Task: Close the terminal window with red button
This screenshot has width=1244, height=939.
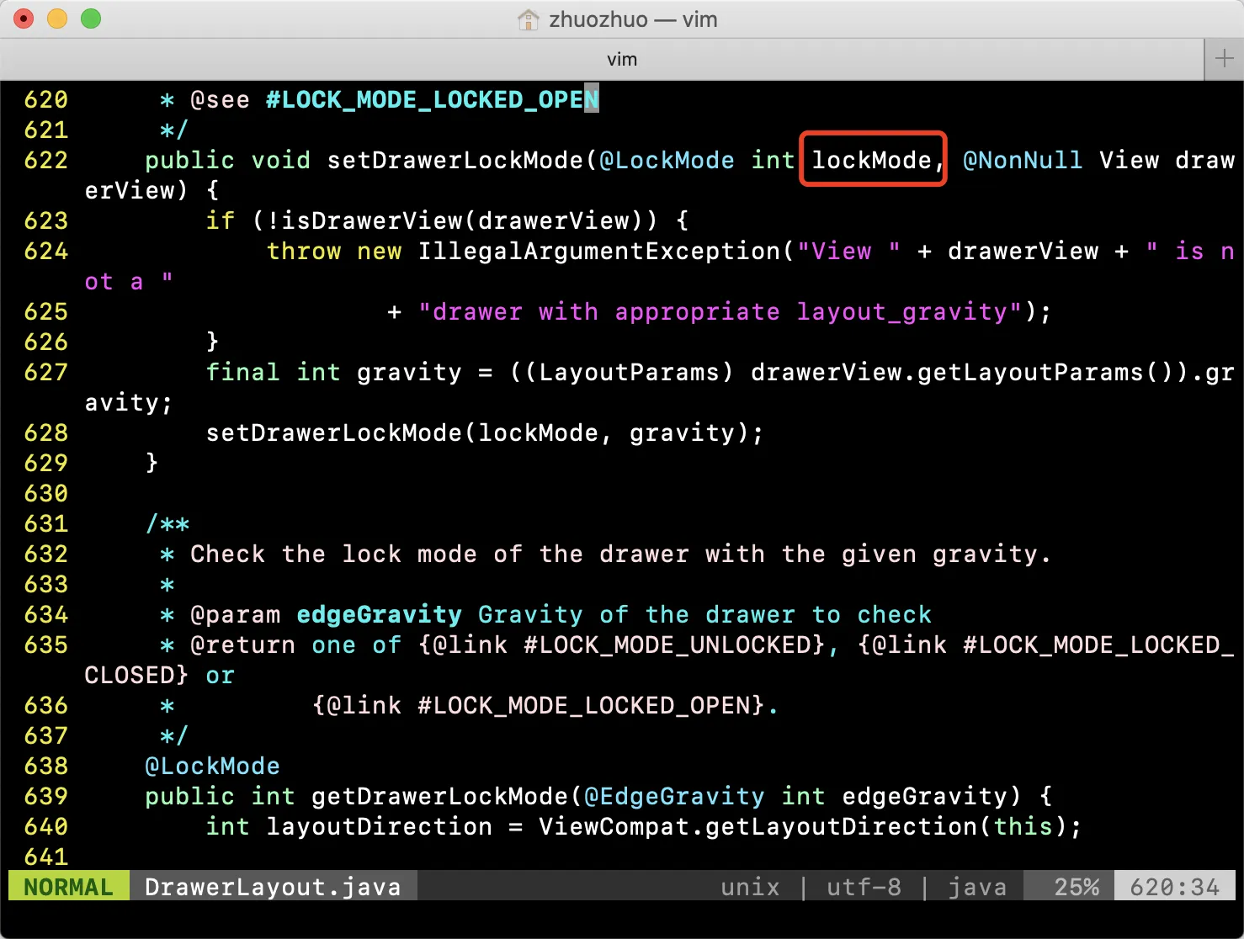Action: pyautogui.click(x=24, y=19)
